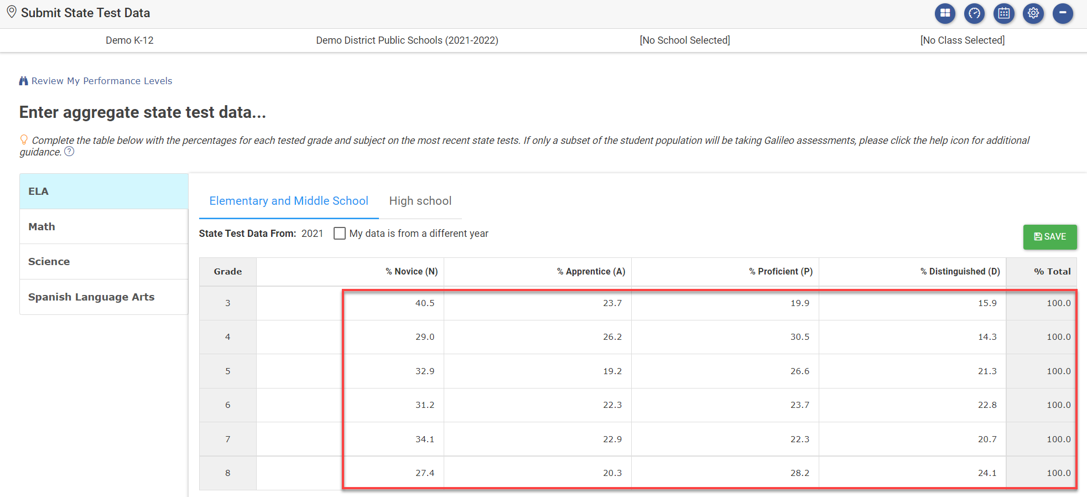Click the green SAVE button
The image size is (1087, 497).
1049,237
